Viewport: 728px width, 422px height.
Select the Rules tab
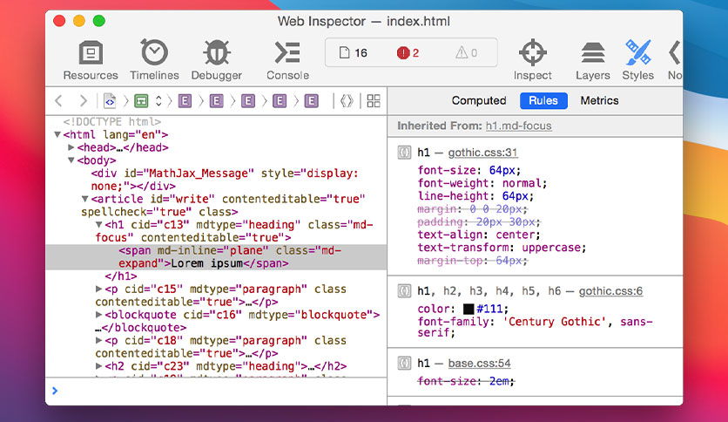pyautogui.click(x=543, y=100)
